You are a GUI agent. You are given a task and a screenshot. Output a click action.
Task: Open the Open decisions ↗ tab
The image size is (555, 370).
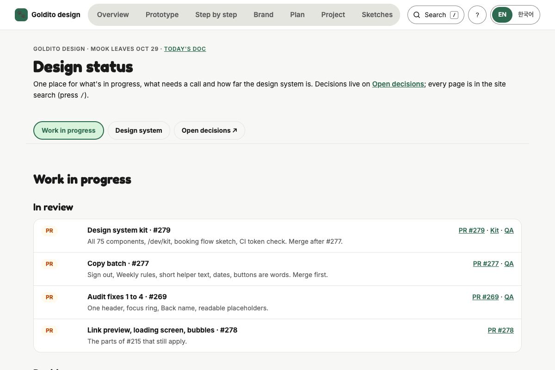[210, 130]
